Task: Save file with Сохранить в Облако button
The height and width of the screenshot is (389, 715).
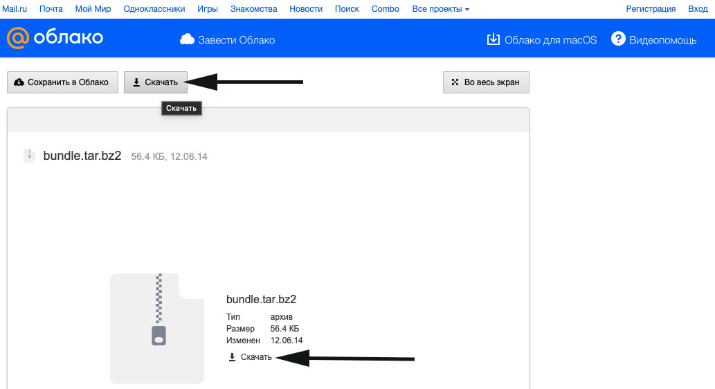Action: [x=62, y=82]
